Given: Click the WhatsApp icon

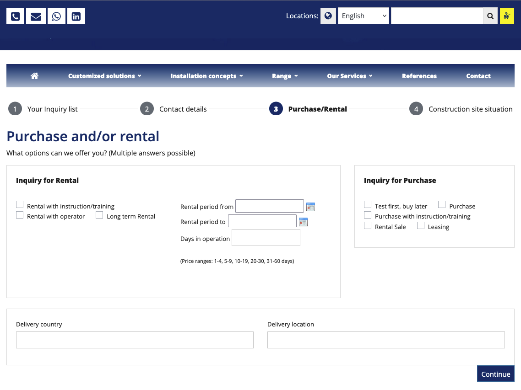Looking at the screenshot, I should tap(56, 16).
